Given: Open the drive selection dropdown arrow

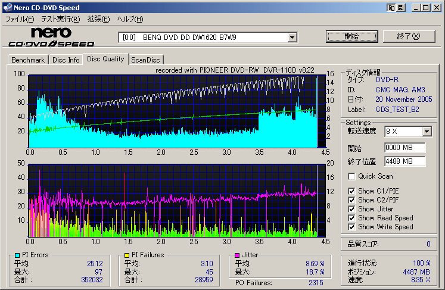Looking at the screenshot, I should pyautogui.click(x=292, y=38).
